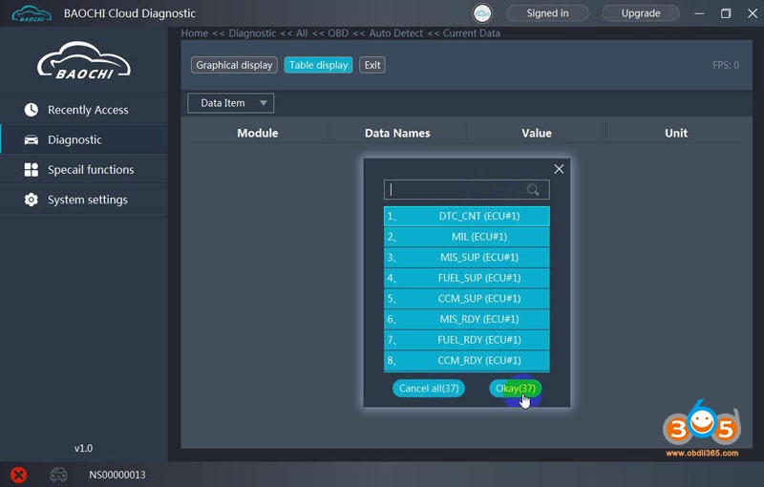Click the magnifier search icon in dialog
The height and width of the screenshot is (487, 764).
click(x=533, y=189)
